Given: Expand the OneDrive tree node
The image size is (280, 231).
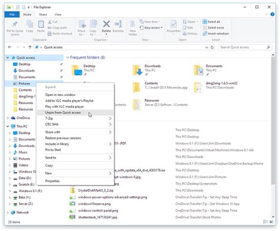Looking at the screenshot, I should 8,118.
